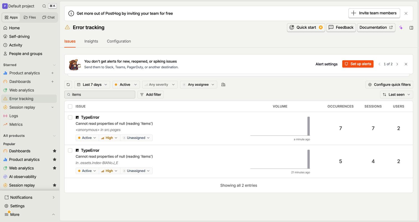Unstar Product analytics in Popular list
This screenshot has height=222, width=419.
pyautogui.click(x=55, y=160)
